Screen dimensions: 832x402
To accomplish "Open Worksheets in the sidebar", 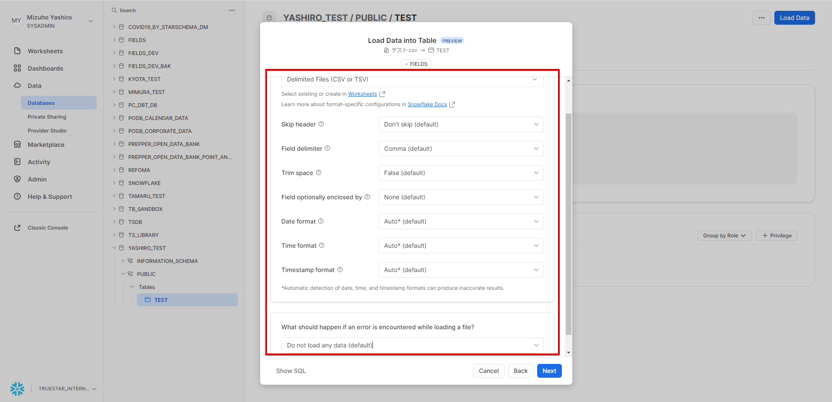I will pos(45,51).
